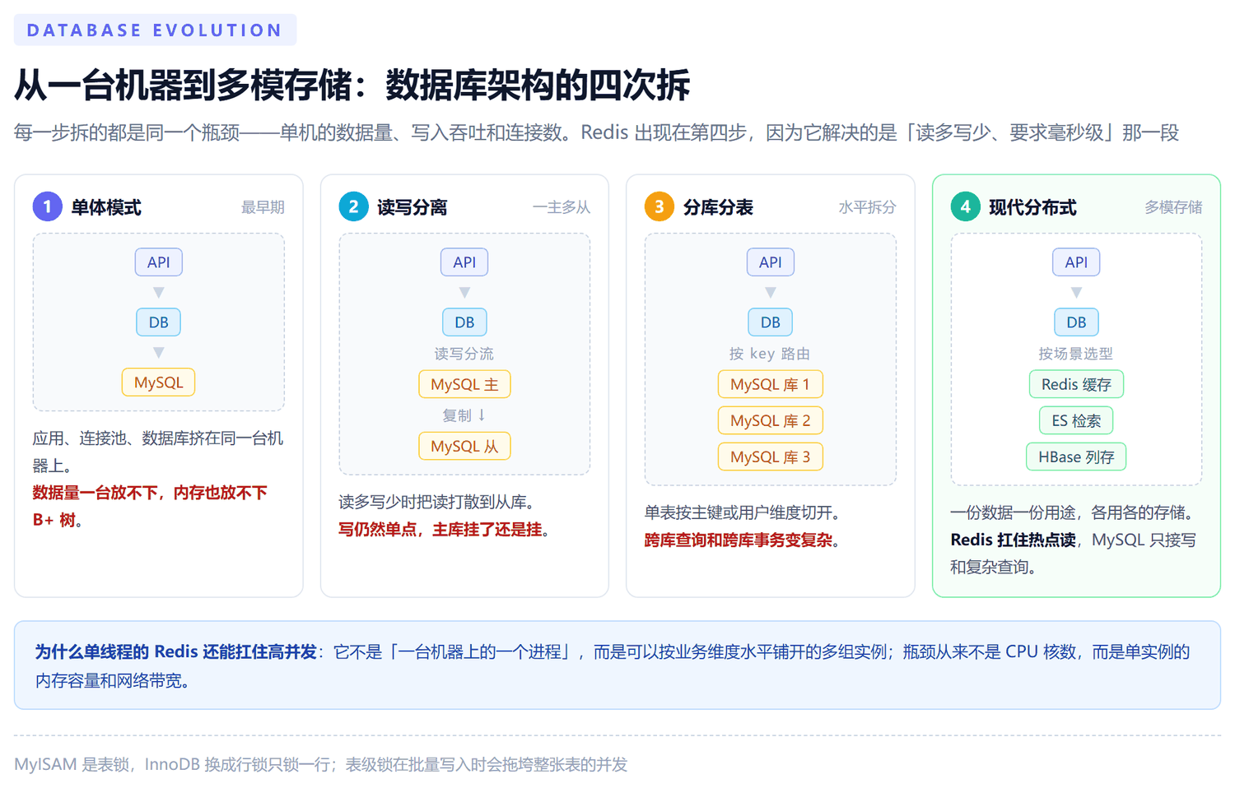Select the MySQL 库 2 chip

click(x=771, y=420)
